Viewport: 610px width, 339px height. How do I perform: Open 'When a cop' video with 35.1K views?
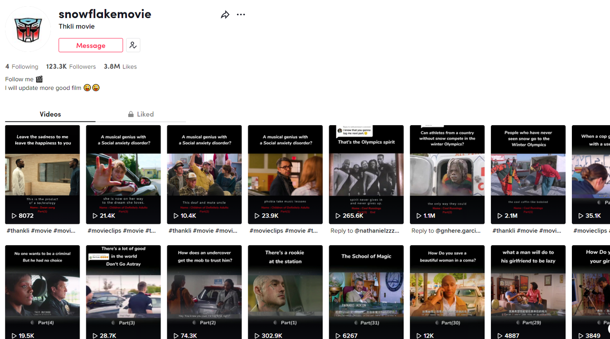[x=591, y=174]
